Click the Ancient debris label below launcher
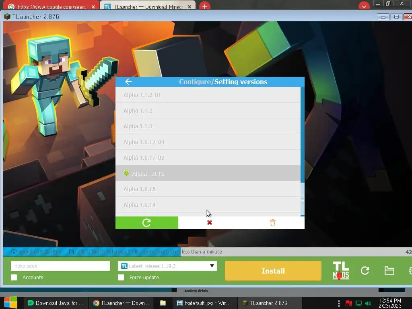 point(196,290)
